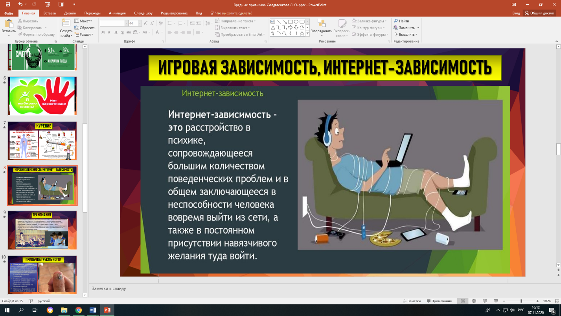Click Fit slide to window icon

pyautogui.click(x=557, y=301)
